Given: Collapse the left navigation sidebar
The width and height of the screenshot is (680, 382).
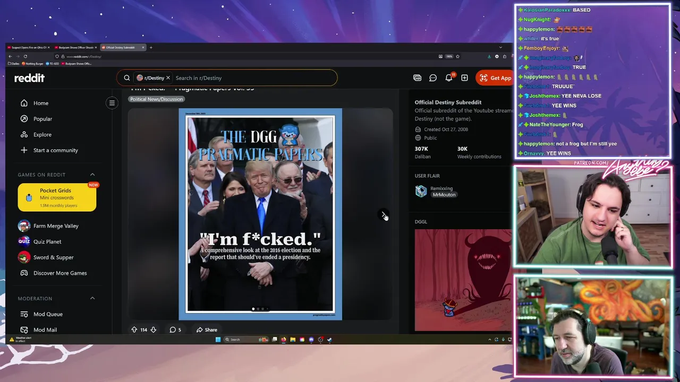Looking at the screenshot, I should pyautogui.click(x=112, y=103).
